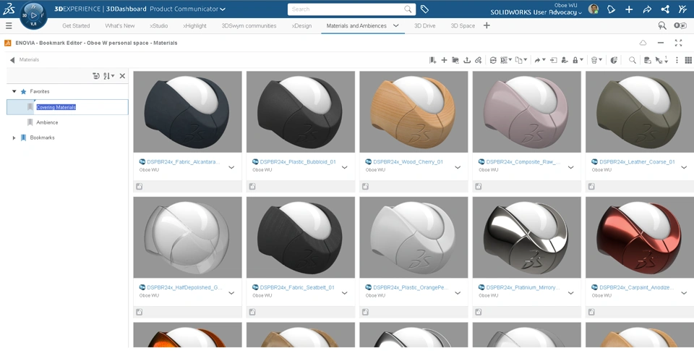
Task: Switch to the Get Started tab
Action: (x=76, y=26)
